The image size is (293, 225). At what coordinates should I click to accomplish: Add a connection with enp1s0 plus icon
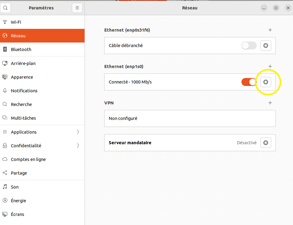270,66
